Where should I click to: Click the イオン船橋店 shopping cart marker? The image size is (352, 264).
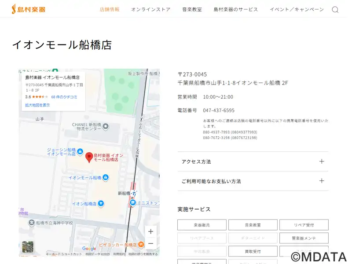pyautogui.click(x=101, y=203)
